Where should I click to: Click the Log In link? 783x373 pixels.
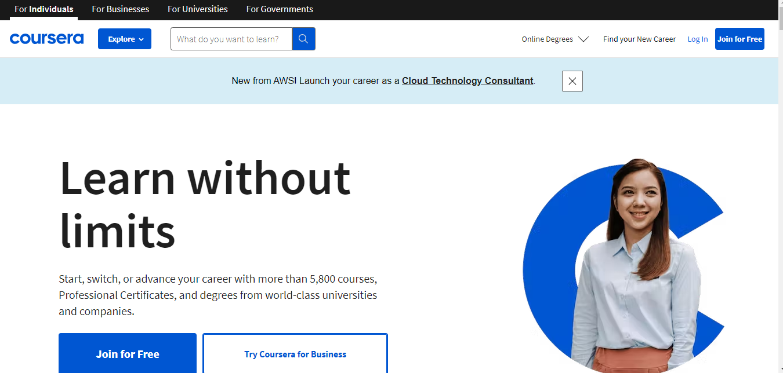[698, 39]
